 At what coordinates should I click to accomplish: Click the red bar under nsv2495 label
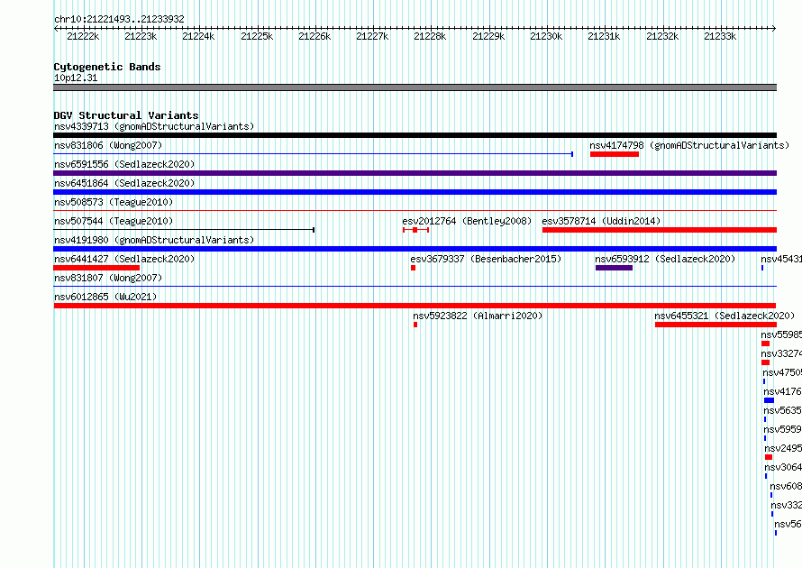[769, 457]
